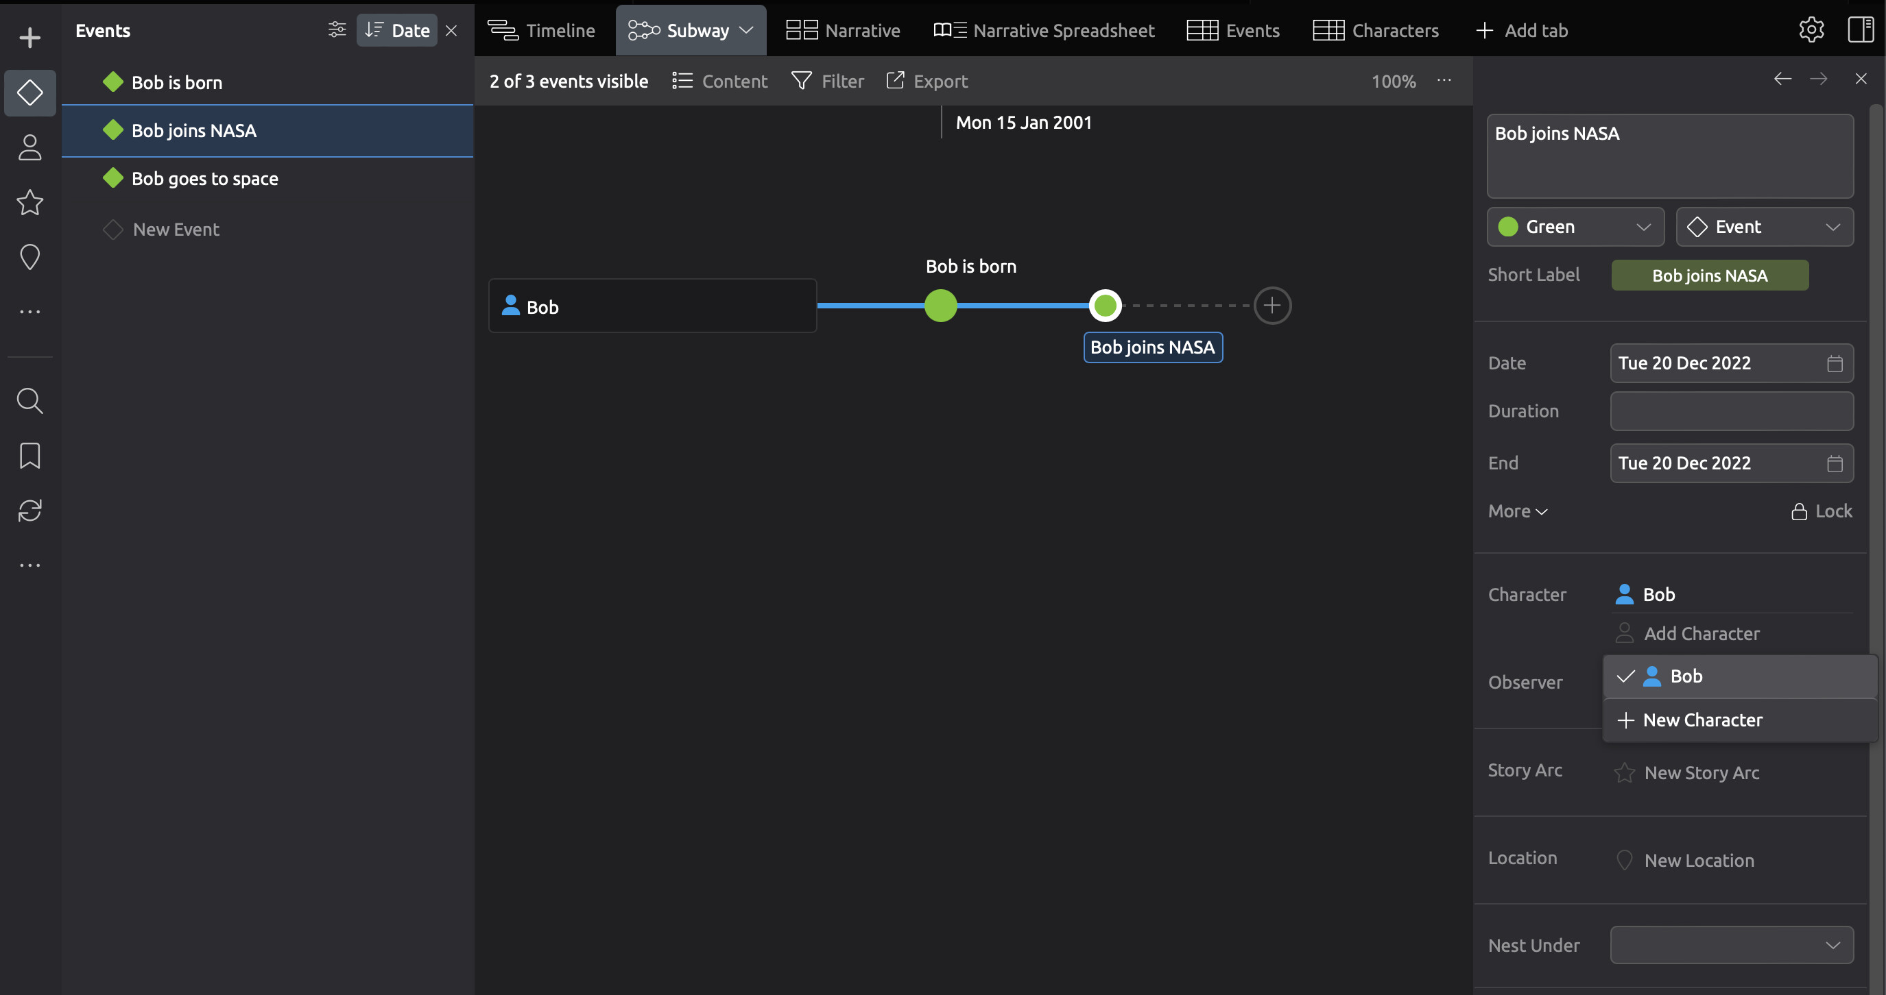Switch to the Timeline tab
Screen dimensions: 1886x995
click(x=541, y=30)
